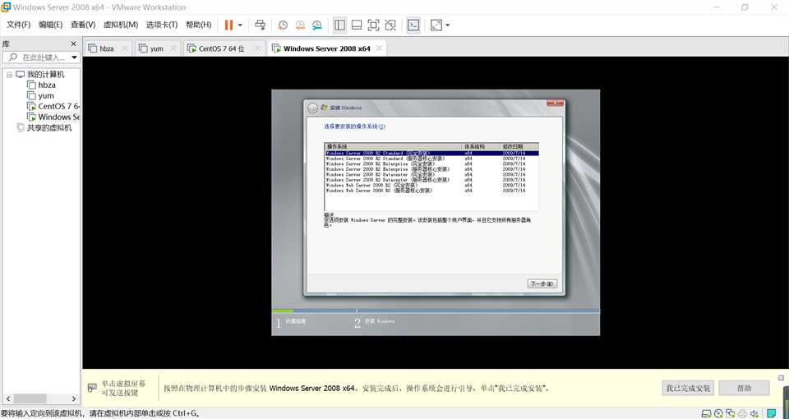Revert the virtual machine to its snapshot
This screenshot has width=789, height=419.
coord(300,25)
